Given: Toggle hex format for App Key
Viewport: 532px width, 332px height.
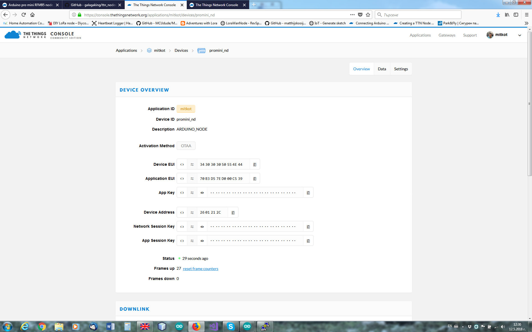Looking at the screenshot, I should pyautogui.click(x=182, y=193).
